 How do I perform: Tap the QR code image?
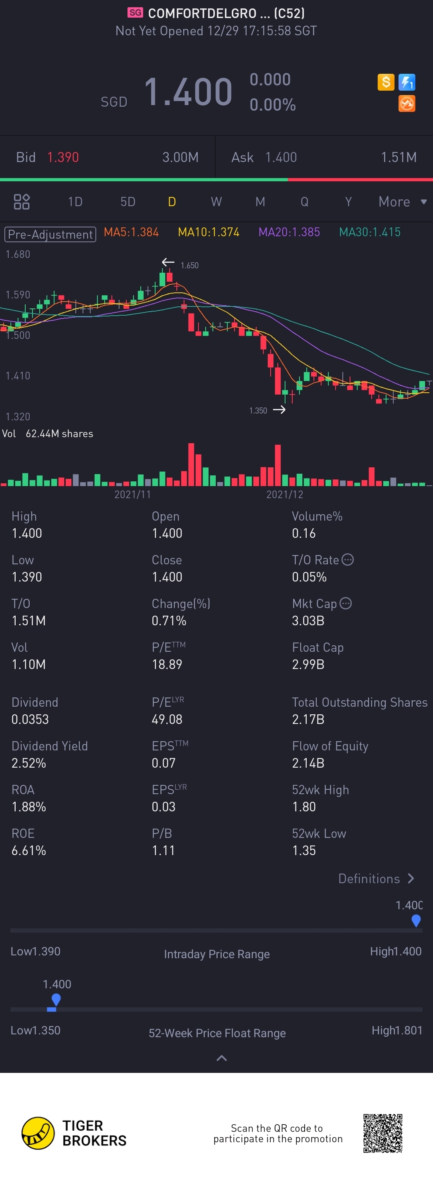coord(382,1133)
